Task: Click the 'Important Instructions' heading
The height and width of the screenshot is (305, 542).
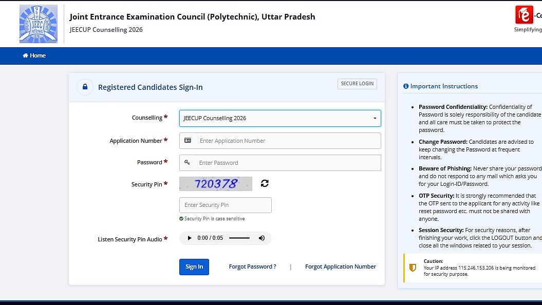Action: (444, 86)
